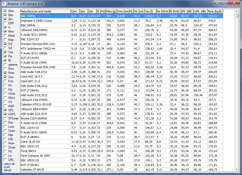Enable the EBP parameter checkbox
242x175 pixels.
pos(5,23)
